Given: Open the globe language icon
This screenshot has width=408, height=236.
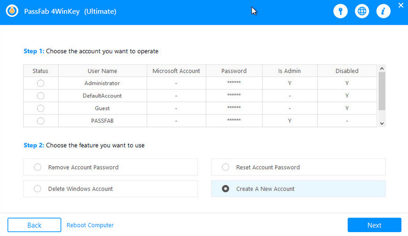Looking at the screenshot, I should tap(362, 11).
